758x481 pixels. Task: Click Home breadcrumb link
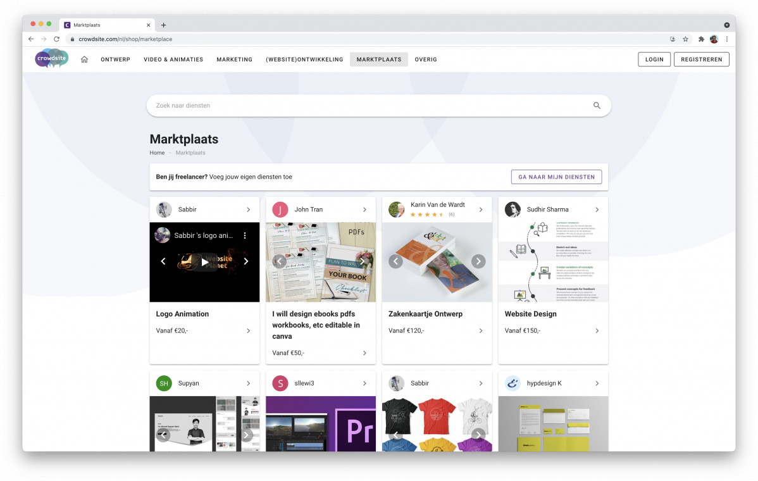tap(157, 153)
